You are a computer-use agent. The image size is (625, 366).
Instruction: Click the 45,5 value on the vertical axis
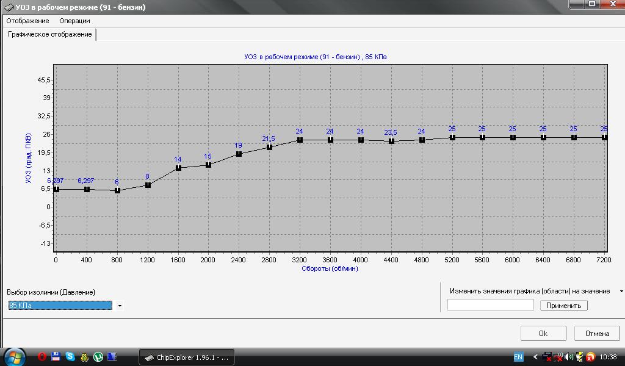[44, 80]
